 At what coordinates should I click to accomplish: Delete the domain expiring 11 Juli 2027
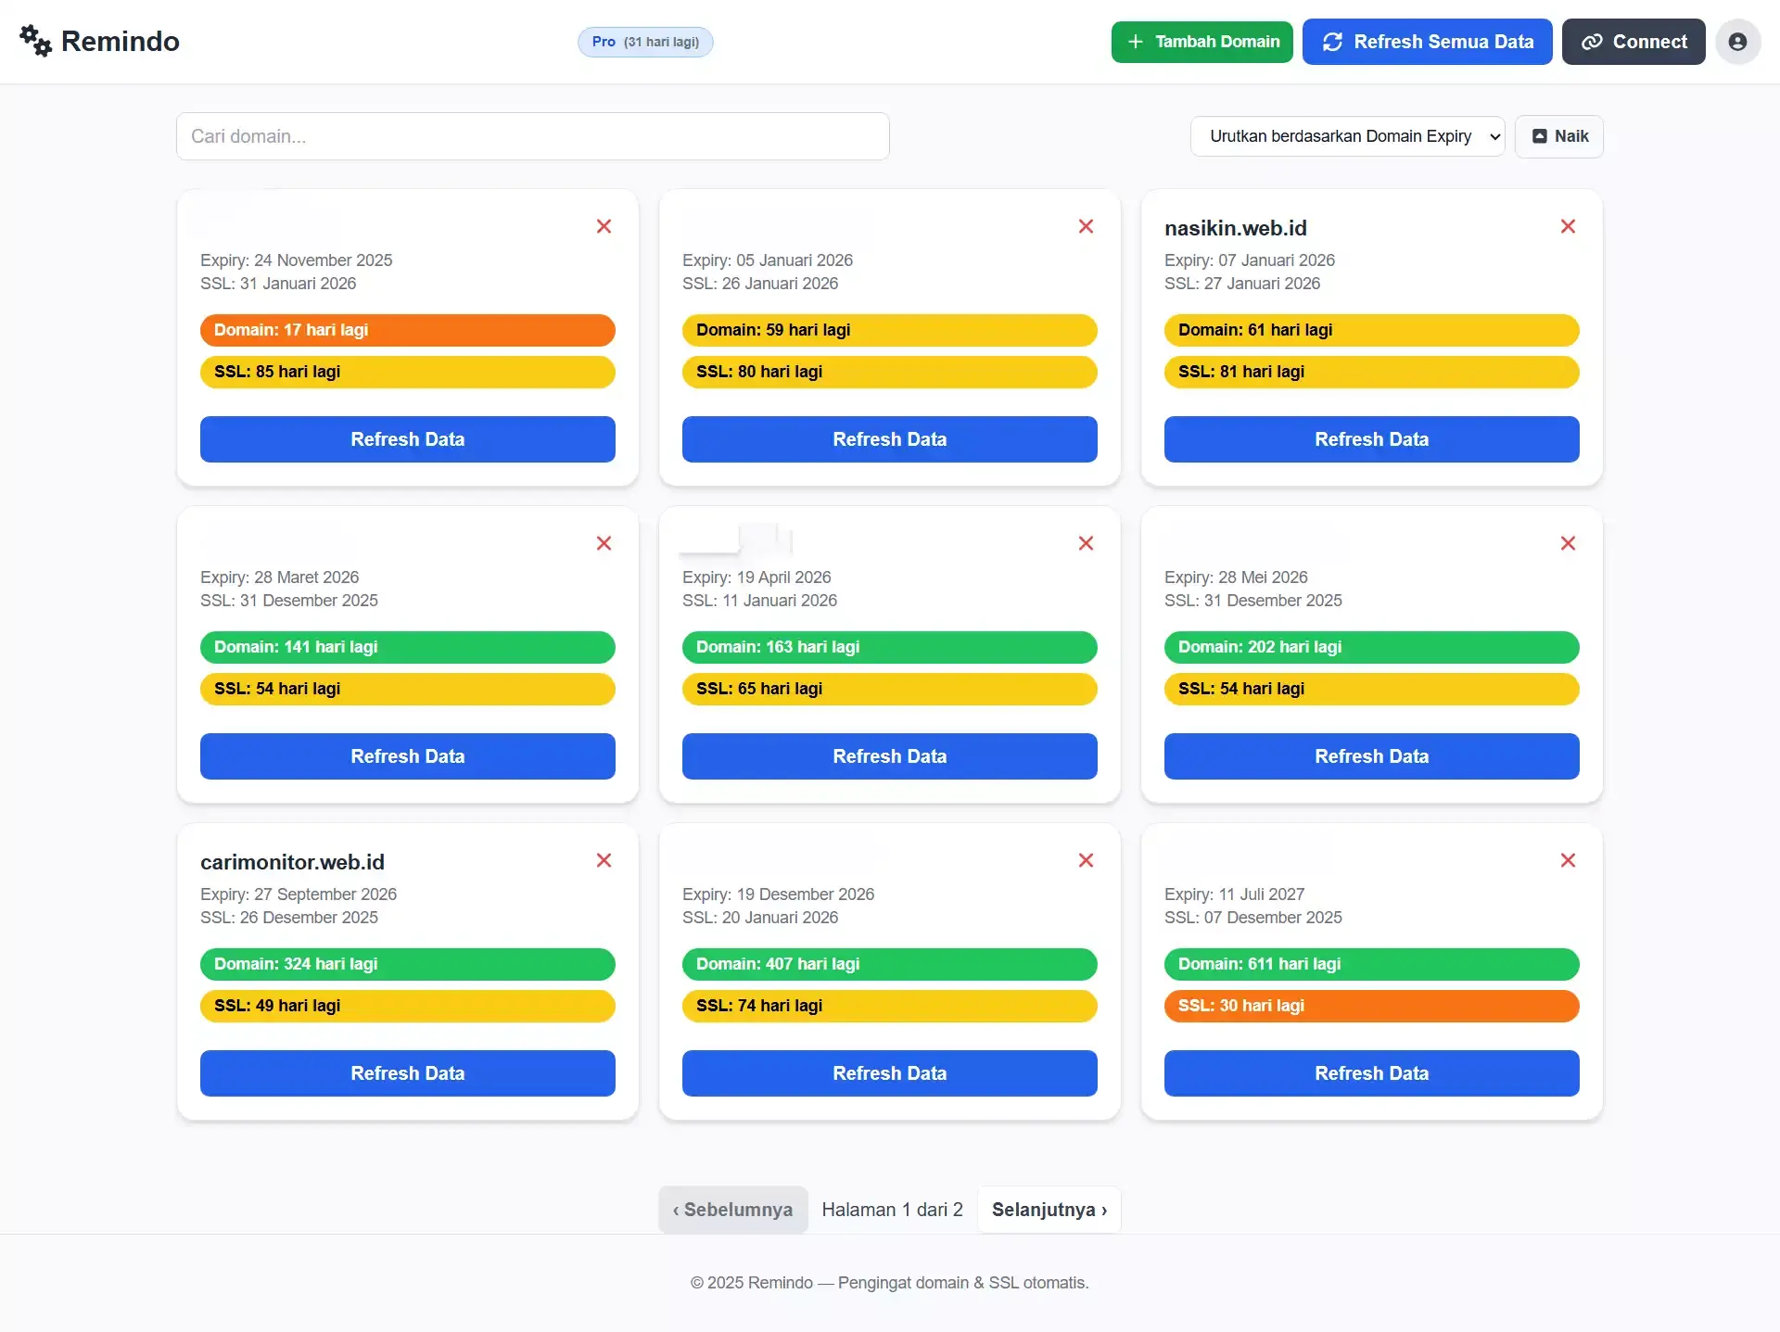(1568, 860)
